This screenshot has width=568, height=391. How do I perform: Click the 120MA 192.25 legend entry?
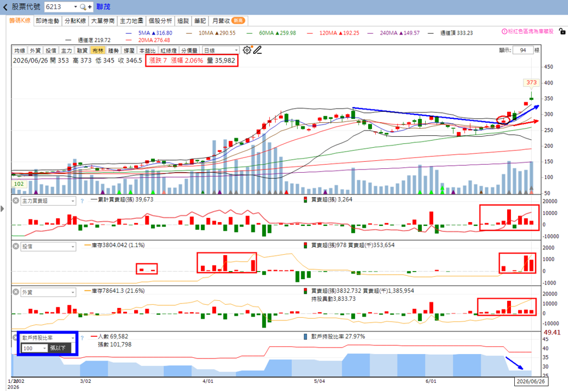[x=333, y=33]
